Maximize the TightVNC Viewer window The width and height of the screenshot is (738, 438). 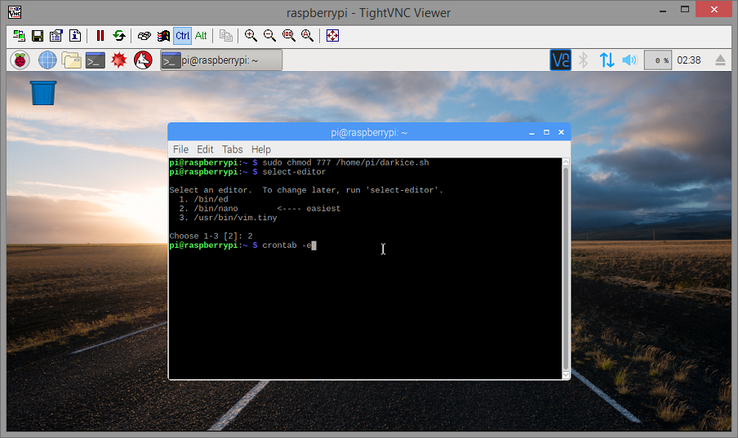(685, 10)
